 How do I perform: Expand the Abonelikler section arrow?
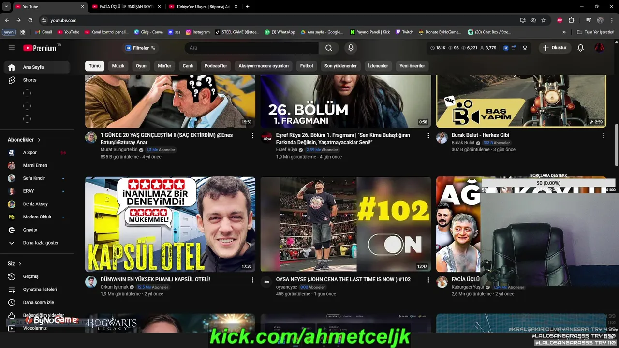[x=39, y=140]
